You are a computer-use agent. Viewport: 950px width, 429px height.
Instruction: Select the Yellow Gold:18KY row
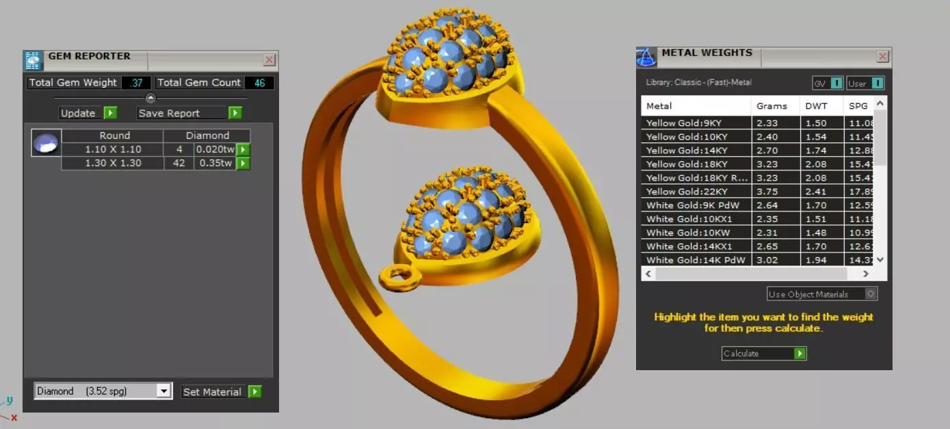(x=758, y=164)
